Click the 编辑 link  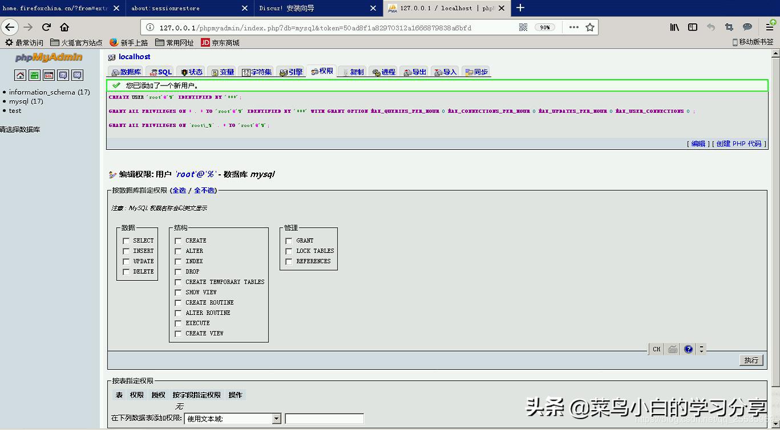pos(698,144)
